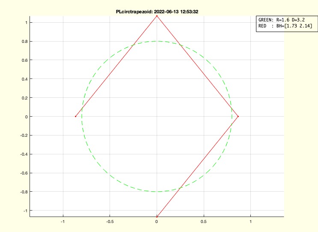The width and height of the screenshot is (318, 232).
Task: Click the x-axis tick label -1
Action: click(63, 222)
